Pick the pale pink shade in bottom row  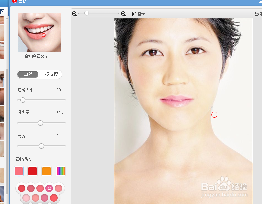tap(26, 198)
